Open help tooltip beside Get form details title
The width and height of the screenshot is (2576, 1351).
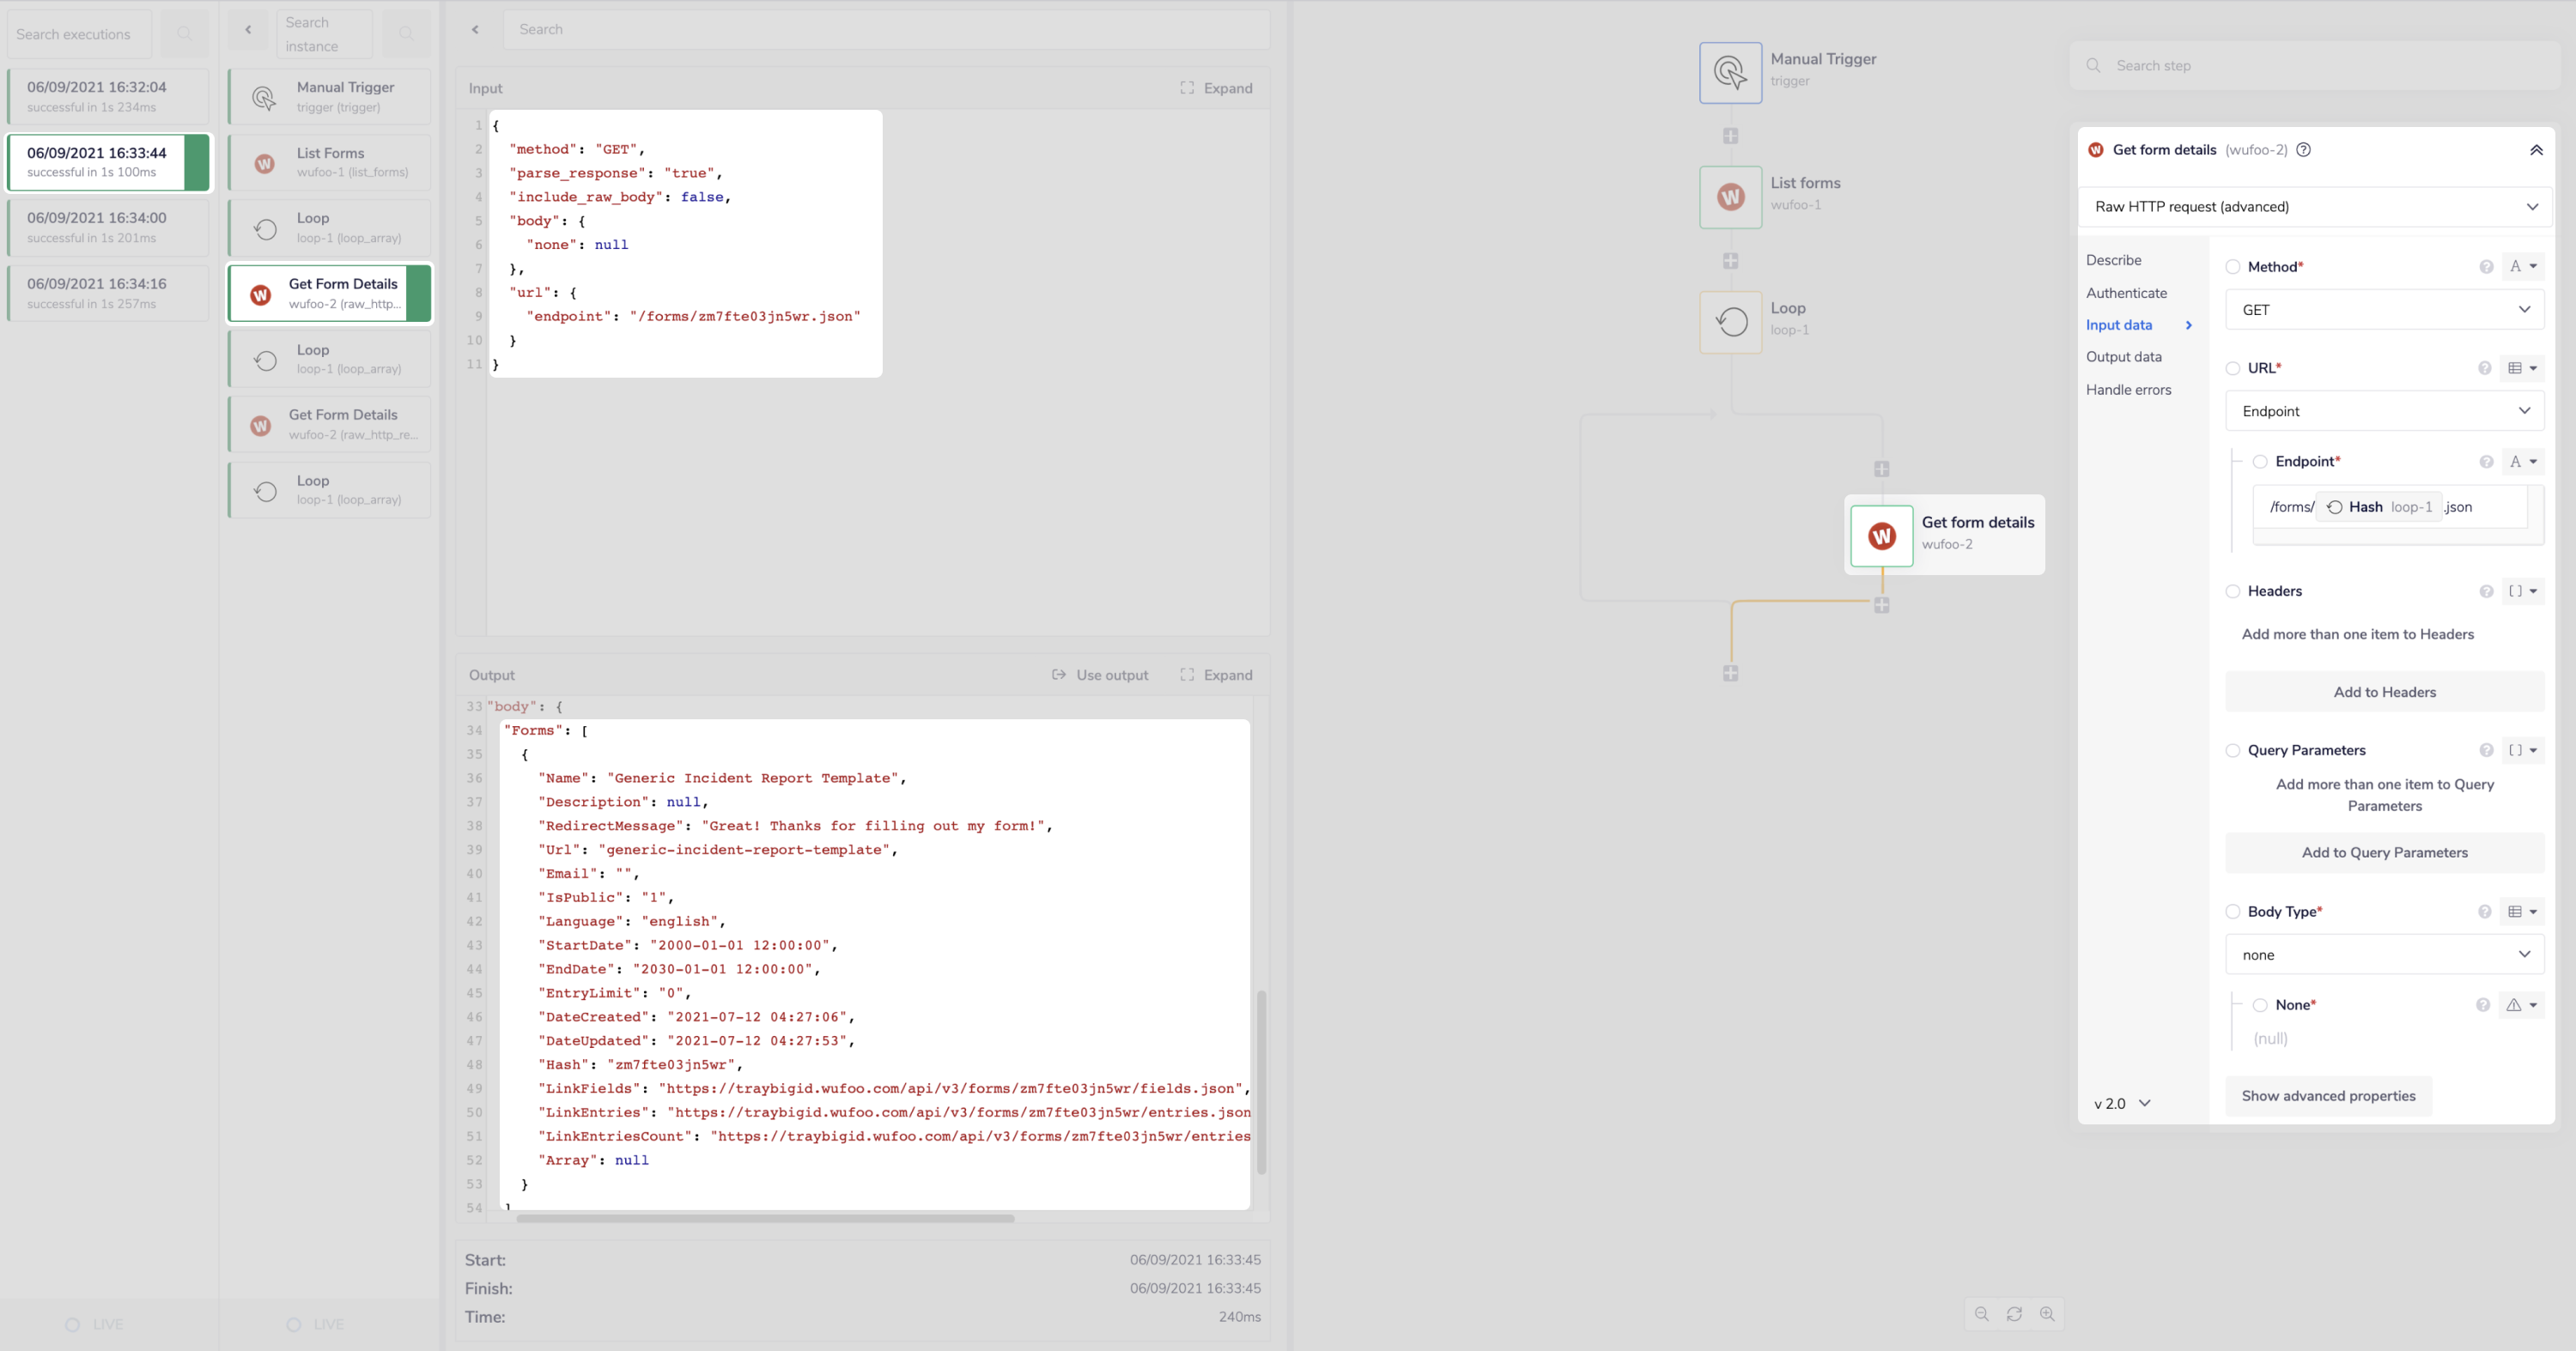tap(2304, 150)
